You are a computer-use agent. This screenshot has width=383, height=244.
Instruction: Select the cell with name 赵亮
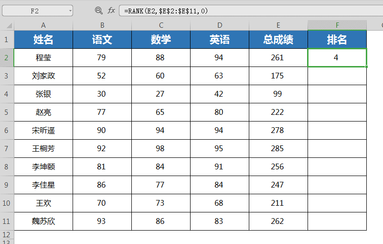(43, 112)
